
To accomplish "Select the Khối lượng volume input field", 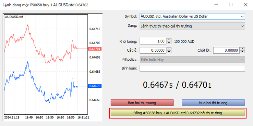I will (x=153, y=41).
